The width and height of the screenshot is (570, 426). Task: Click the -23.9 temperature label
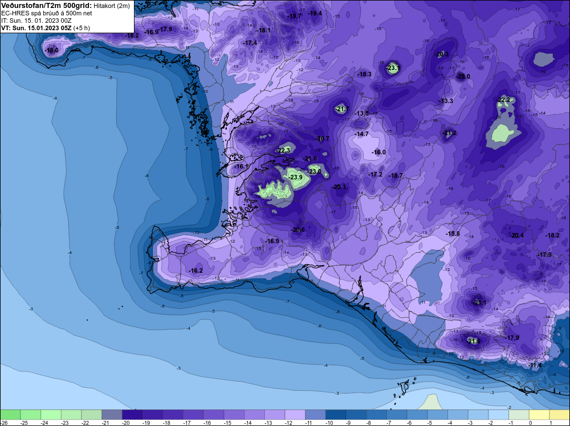(296, 177)
